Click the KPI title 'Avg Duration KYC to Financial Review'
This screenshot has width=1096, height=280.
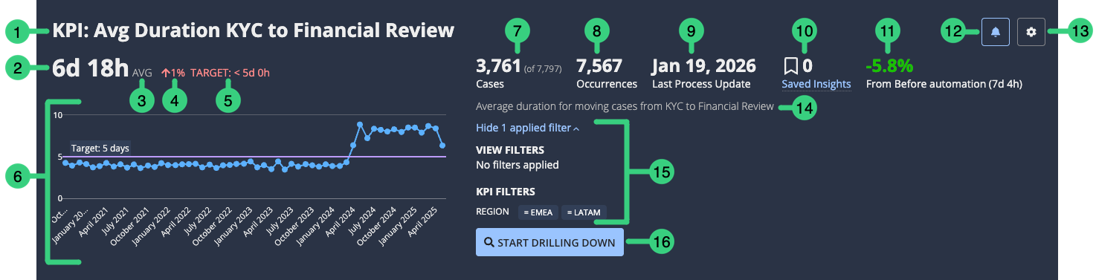point(253,30)
